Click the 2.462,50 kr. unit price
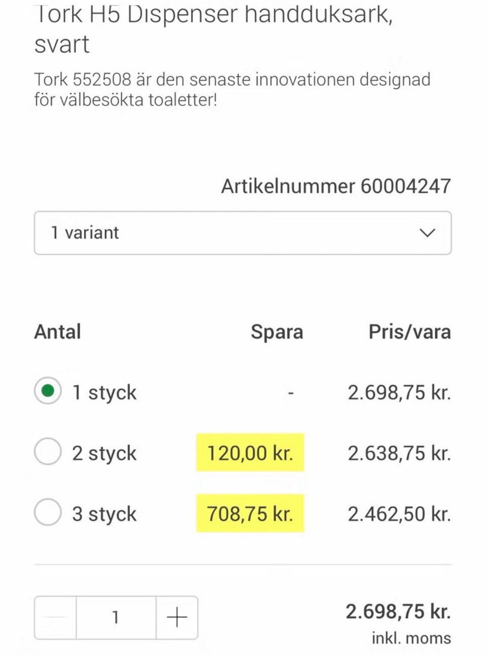 pyautogui.click(x=399, y=514)
